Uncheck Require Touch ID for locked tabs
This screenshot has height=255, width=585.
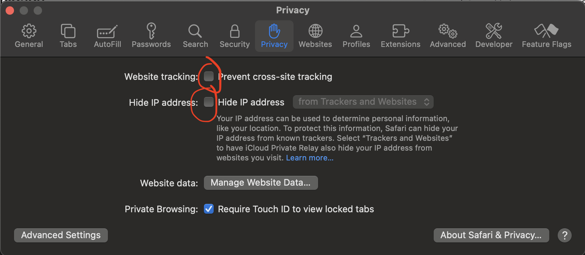click(209, 209)
